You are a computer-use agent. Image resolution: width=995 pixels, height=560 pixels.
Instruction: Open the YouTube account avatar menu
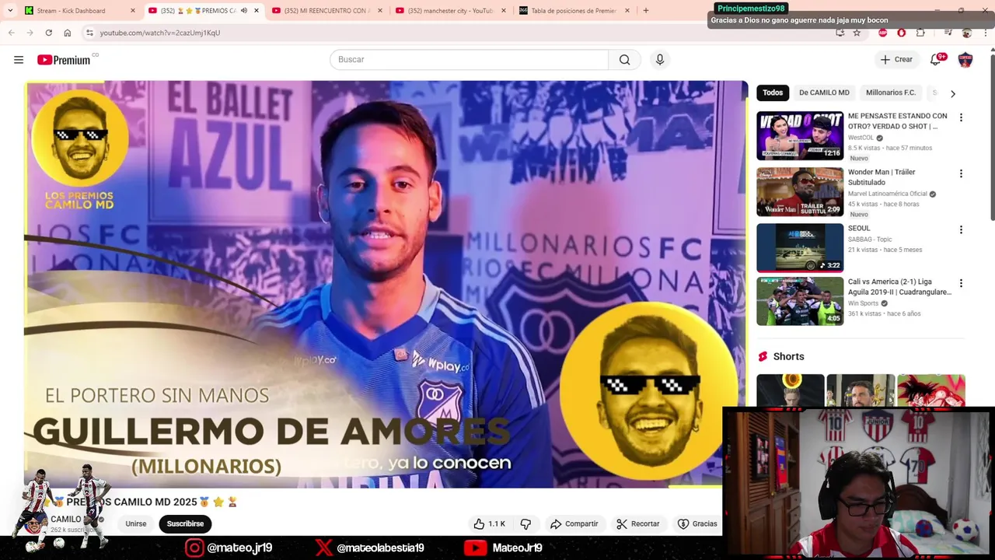coord(965,60)
